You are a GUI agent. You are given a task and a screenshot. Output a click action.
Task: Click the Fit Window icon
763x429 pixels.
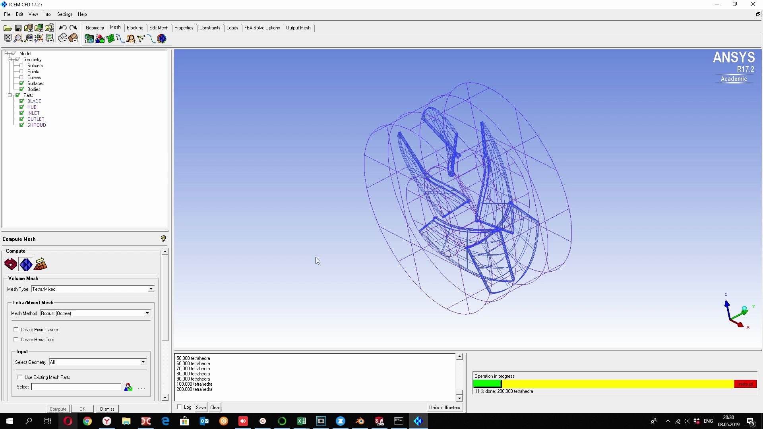pyautogui.click(x=8, y=38)
